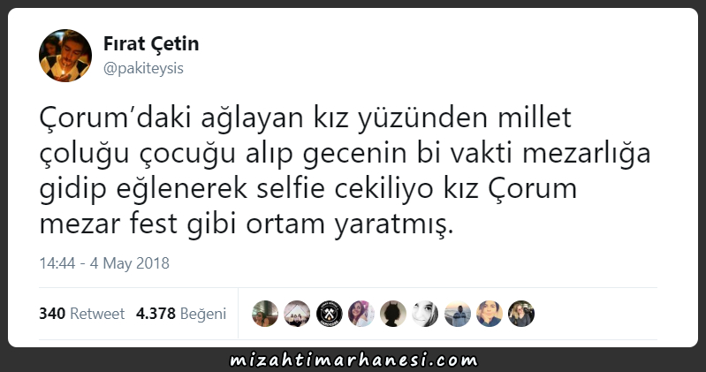Click the first liker avatar in the row

[265, 314]
